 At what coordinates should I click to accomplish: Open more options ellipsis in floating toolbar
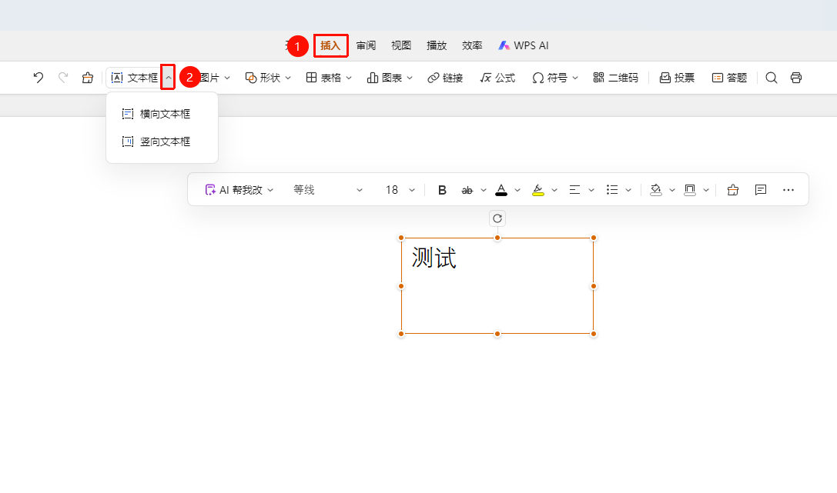coord(788,190)
